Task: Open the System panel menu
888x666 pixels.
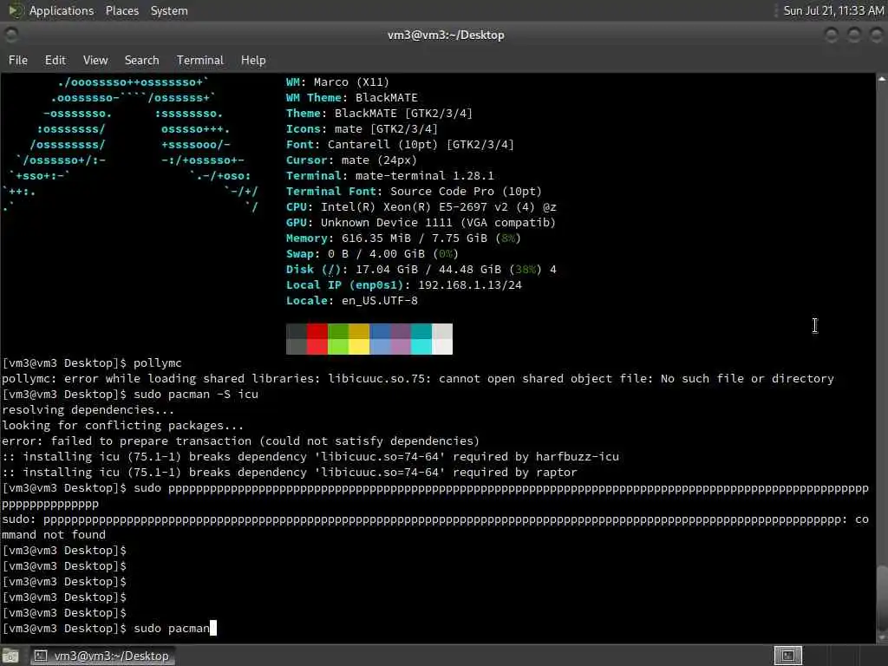Action: point(169,10)
